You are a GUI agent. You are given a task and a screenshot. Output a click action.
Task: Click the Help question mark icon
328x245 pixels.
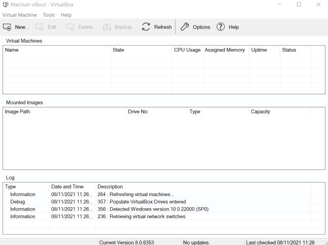click(221, 27)
